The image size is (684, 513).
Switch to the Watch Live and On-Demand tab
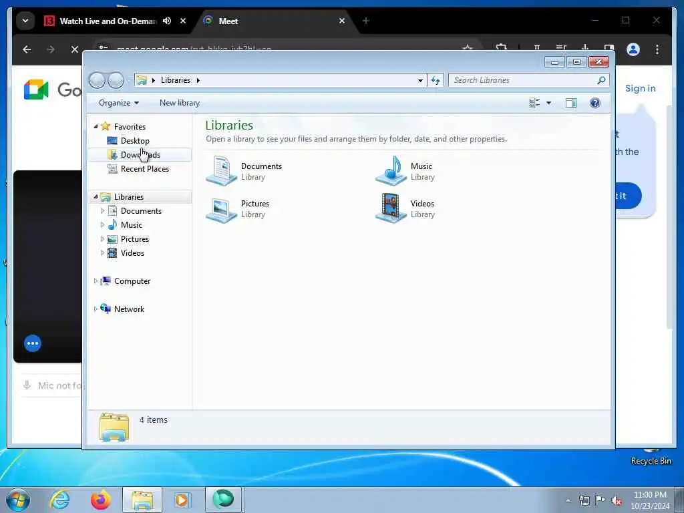[108, 21]
